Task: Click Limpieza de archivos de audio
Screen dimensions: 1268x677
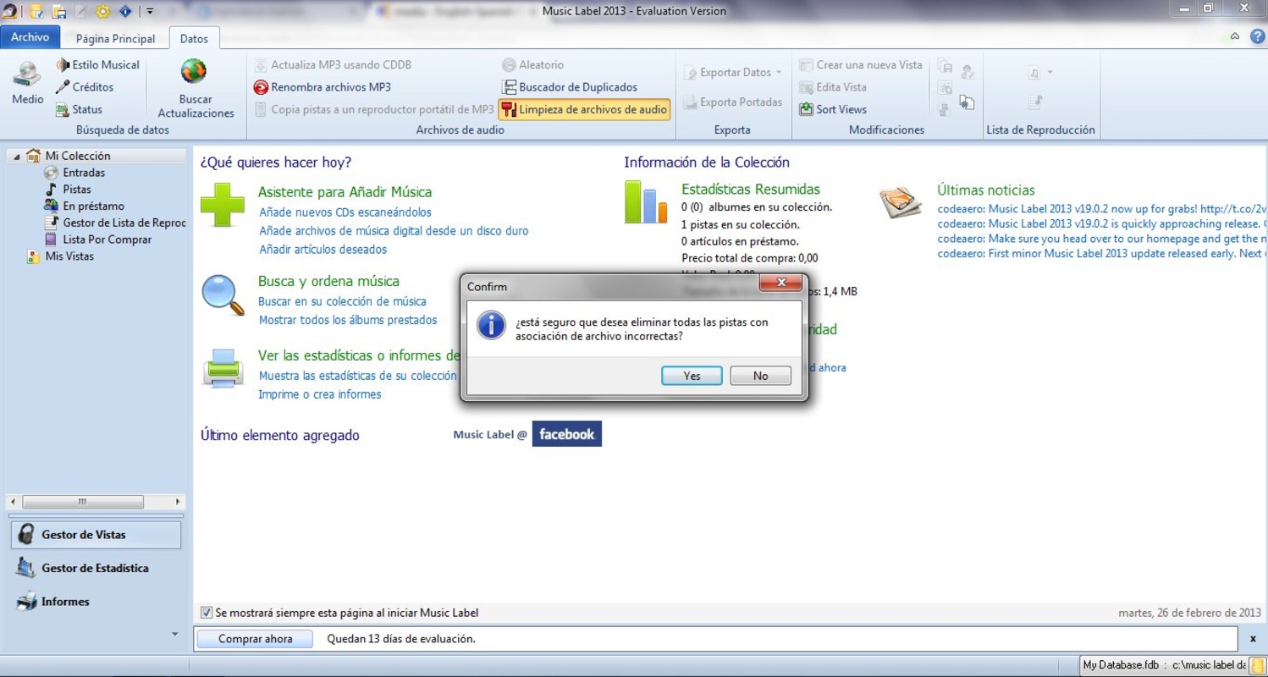Action: 584,109
